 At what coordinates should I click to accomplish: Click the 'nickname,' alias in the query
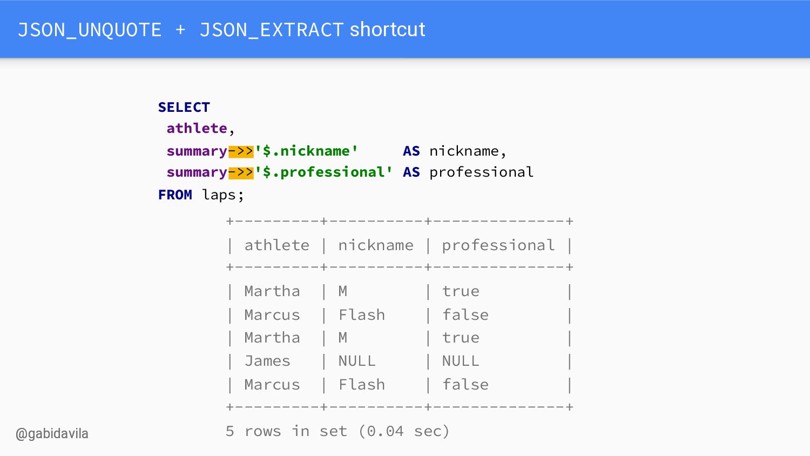(x=468, y=151)
